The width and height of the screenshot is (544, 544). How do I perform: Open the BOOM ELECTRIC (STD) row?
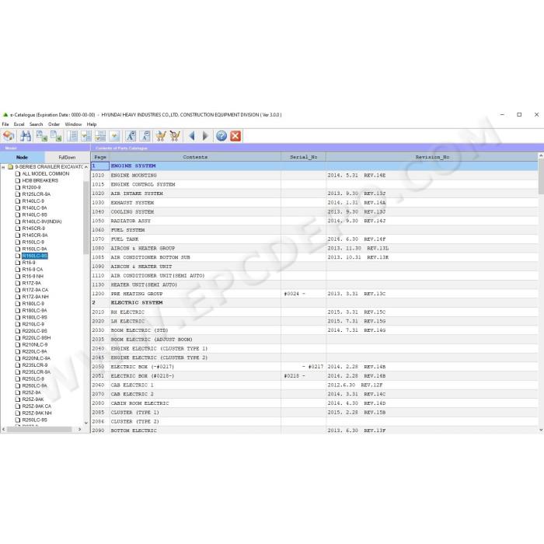(314, 330)
